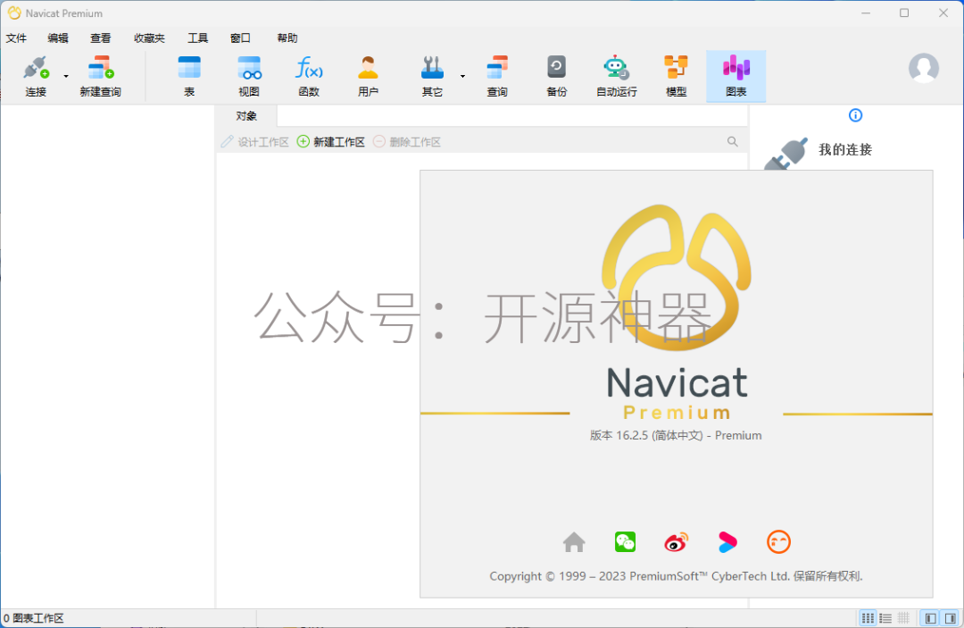
Task: Click the pink-blue Youku video icon
Action: coord(727,542)
